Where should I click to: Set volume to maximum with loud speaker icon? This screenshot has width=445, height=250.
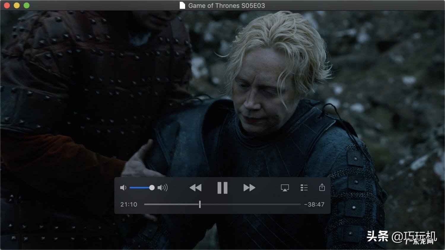[163, 188]
